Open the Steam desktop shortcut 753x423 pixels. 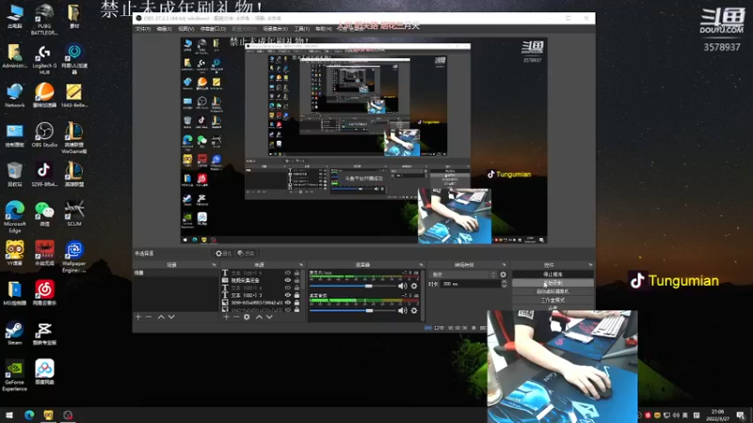[14, 334]
